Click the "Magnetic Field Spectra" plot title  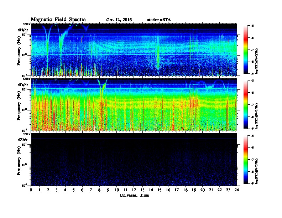point(58,20)
